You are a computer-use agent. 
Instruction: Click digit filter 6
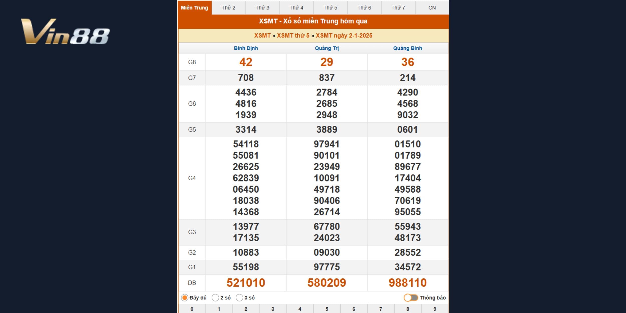(x=354, y=309)
